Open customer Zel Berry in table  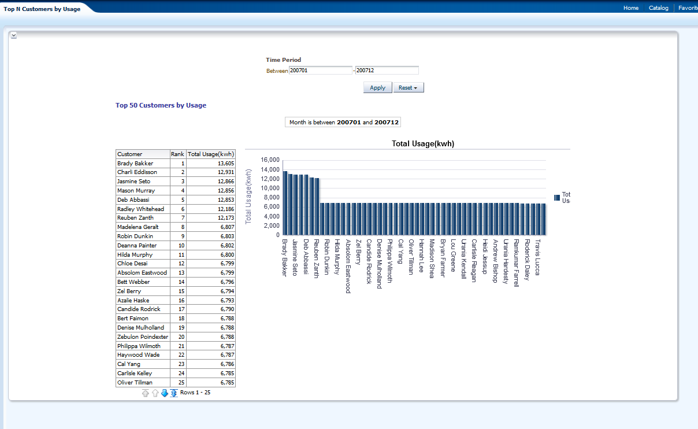coord(129,291)
